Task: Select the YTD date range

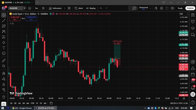Action: click(32, 103)
